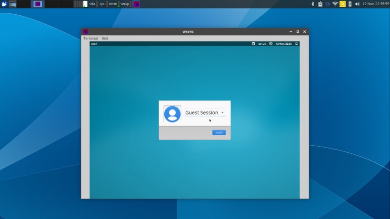Click the session selector icon in greeter bar
This screenshot has height=219, width=390.
[x=253, y=44]
